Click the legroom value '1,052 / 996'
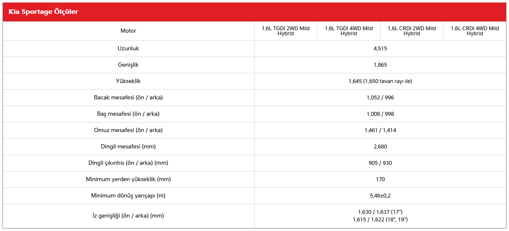 pyautogui.click(x=380, y=98)
